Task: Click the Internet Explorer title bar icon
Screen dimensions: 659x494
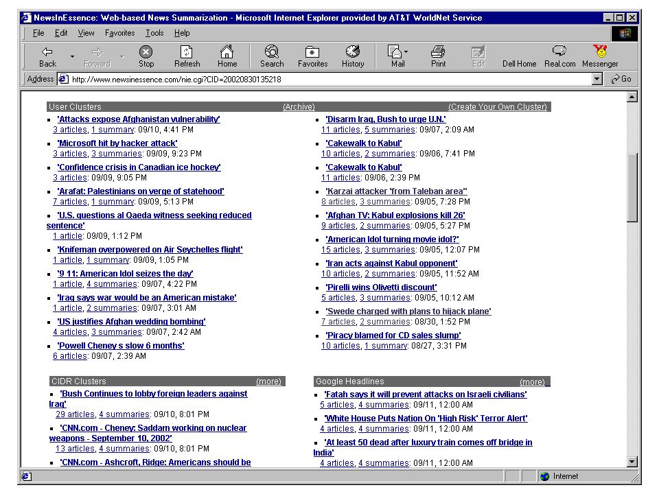Action: [27, 18]
